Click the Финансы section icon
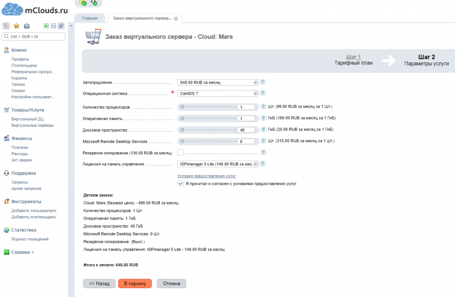The height and width of the screenshot is (297, 455). [6, 138]
